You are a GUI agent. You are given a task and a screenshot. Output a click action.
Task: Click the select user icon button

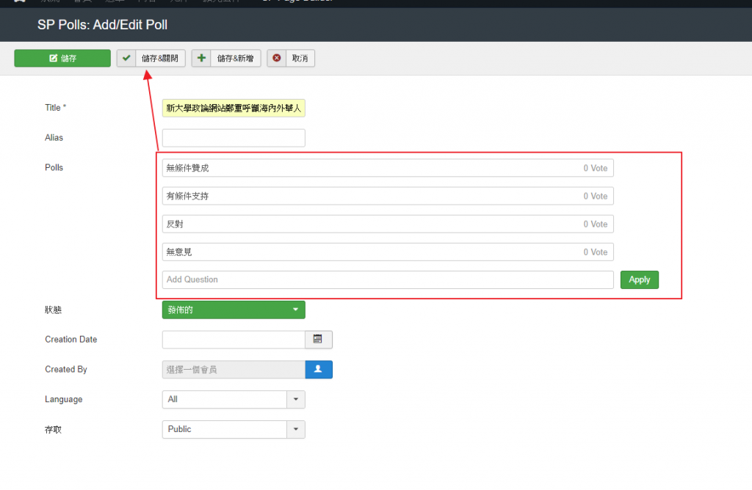point(319,370)
